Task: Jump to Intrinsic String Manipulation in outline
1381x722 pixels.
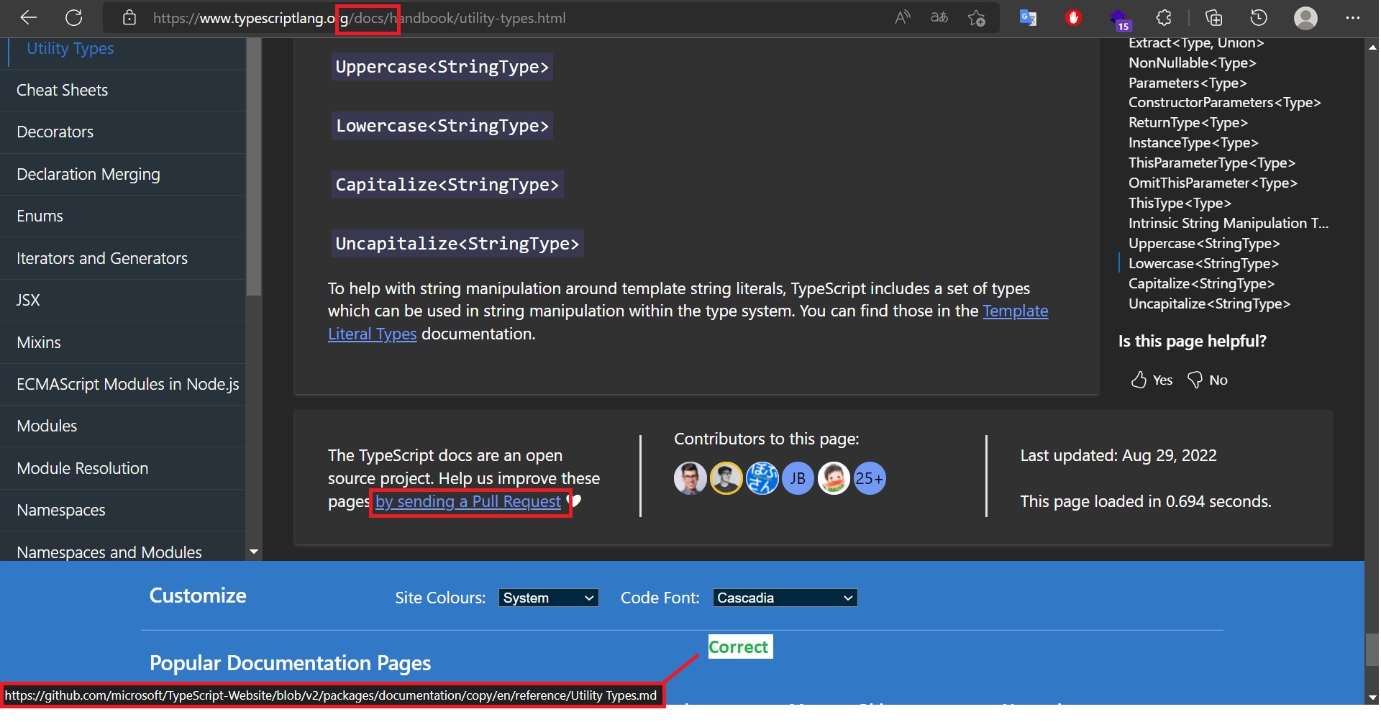Action: [x=1228, y=223]
